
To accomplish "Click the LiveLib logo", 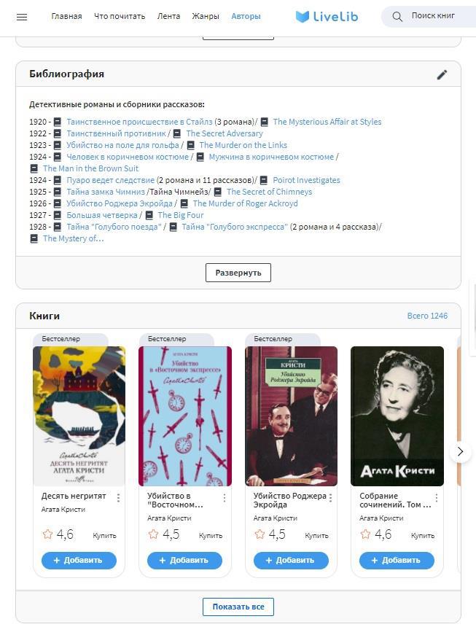I will 327,17.
